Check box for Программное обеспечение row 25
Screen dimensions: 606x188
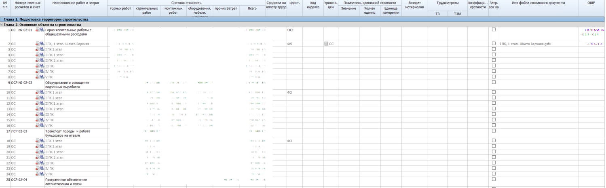click(x=494, y=179)
